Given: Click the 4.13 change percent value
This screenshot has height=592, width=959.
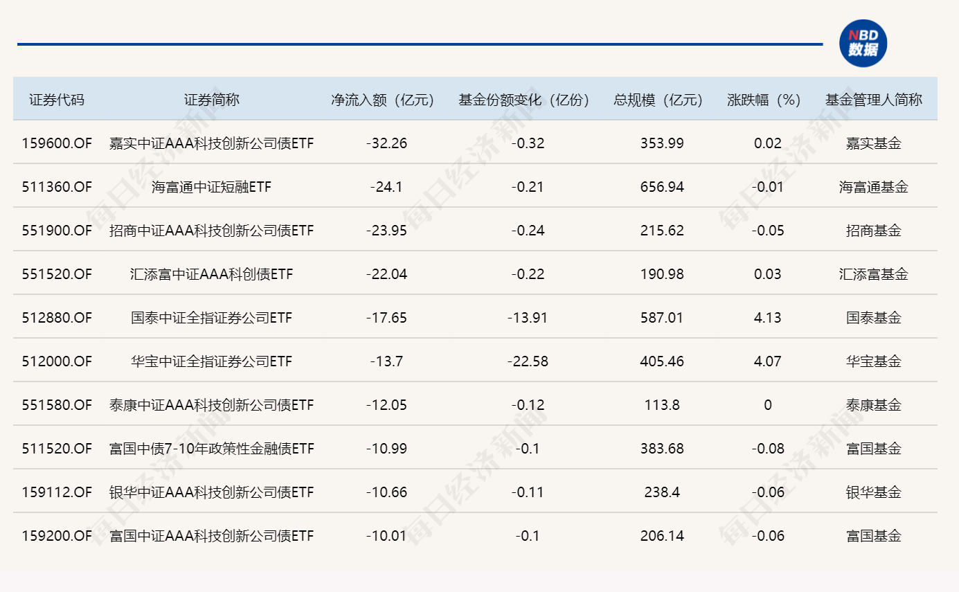Looking at the screenshot, I should [x=767, y=318].
